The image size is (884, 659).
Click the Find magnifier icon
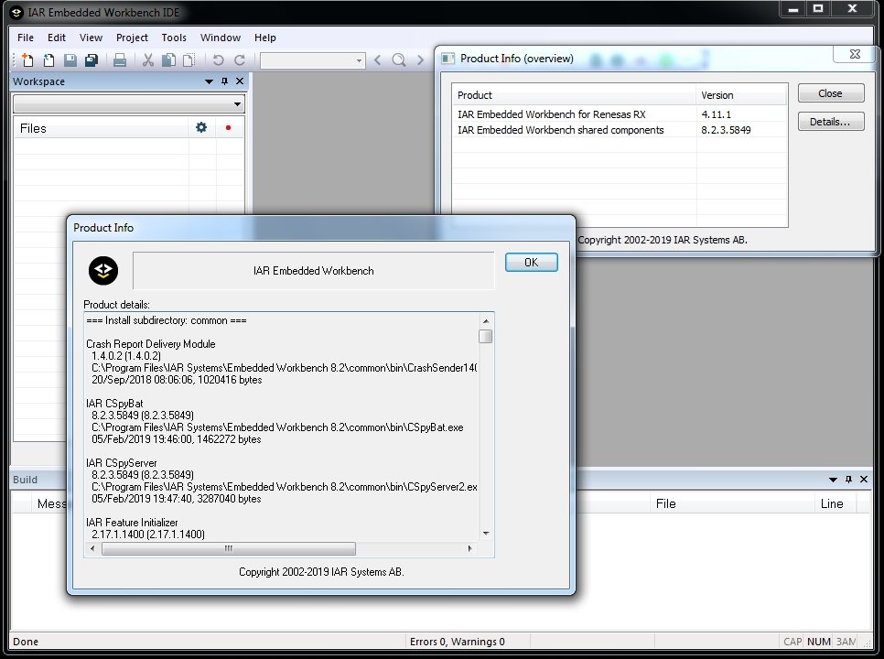pos(399,59)
